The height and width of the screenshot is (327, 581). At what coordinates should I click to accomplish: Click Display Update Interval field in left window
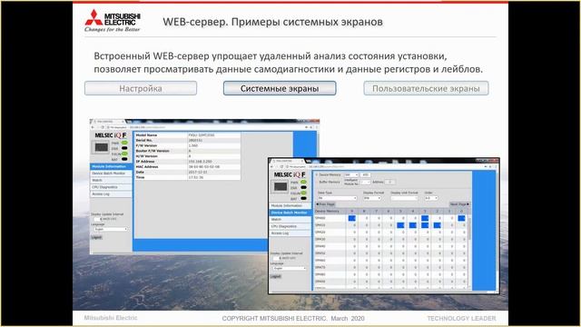[98, 219]
